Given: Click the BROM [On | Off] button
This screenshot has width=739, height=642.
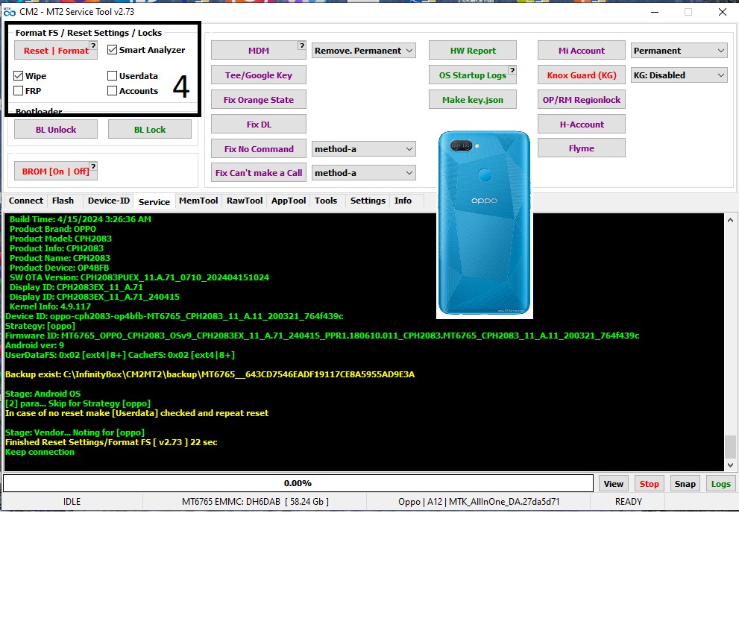Looking at the screenshot, I should [56, 171].
